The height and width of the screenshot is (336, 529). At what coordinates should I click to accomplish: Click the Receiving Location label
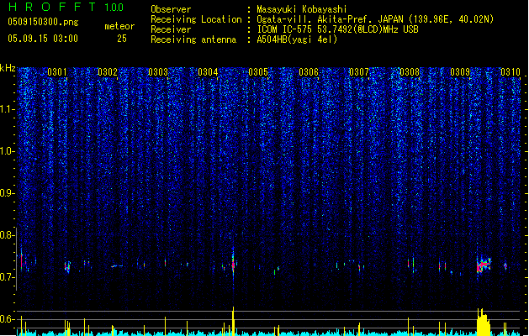point(196,19)
